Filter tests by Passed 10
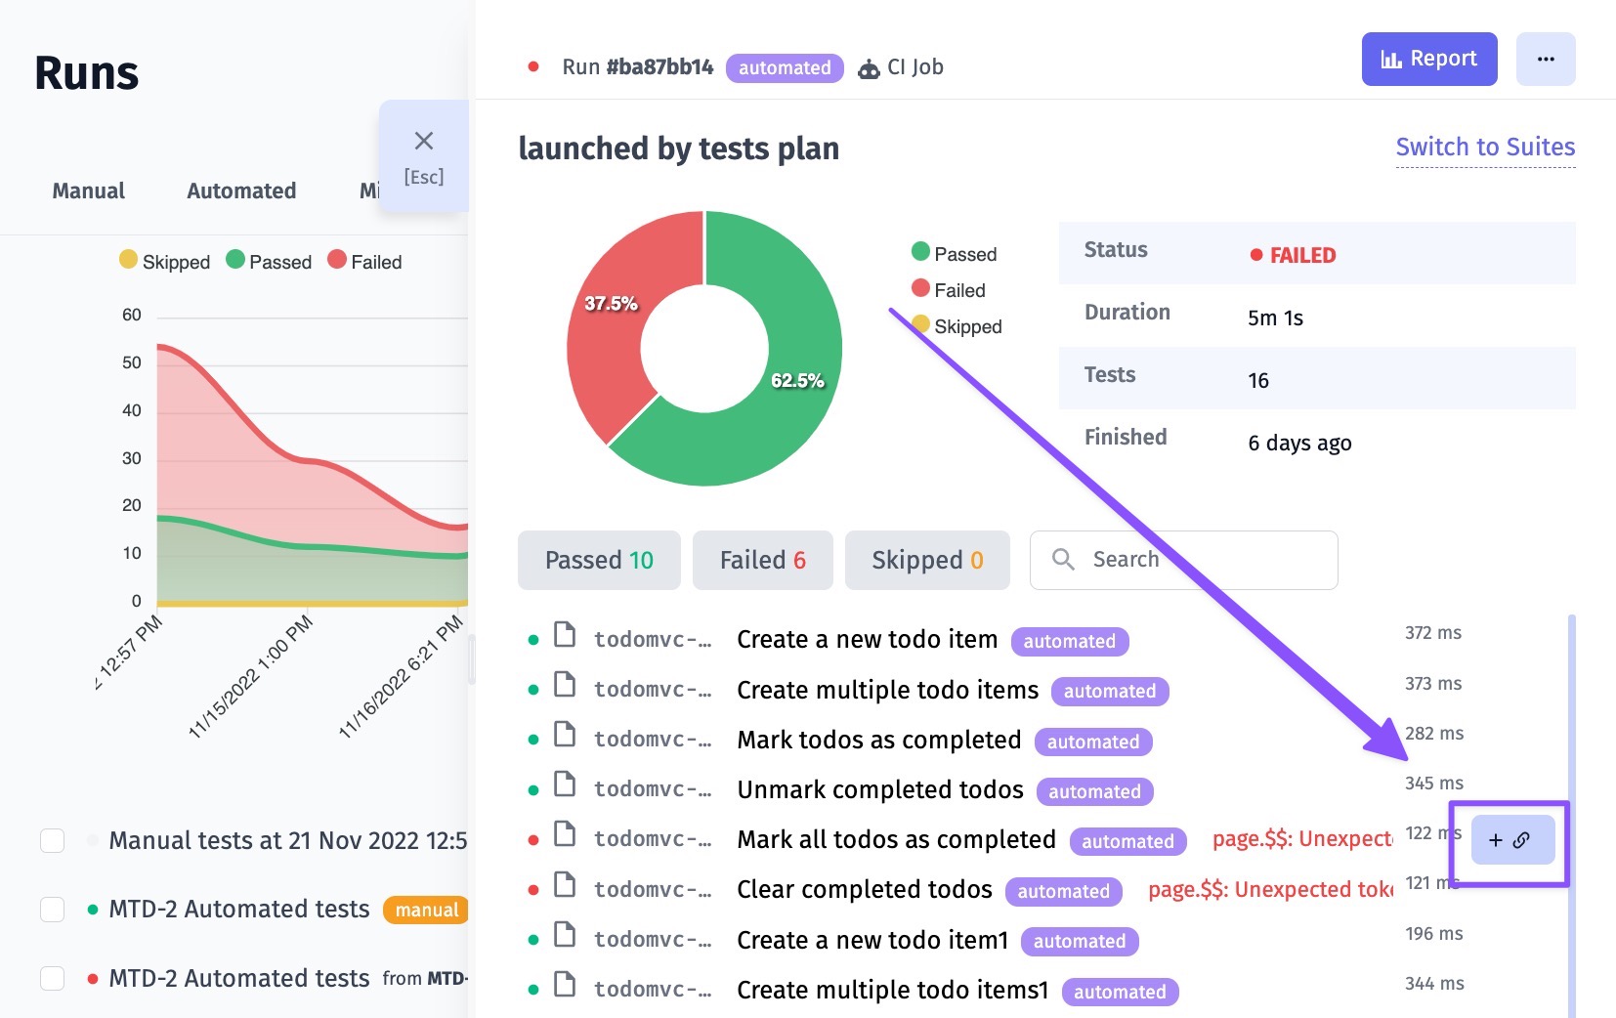Viewport: 1616px width, 1018px height. 599,561
